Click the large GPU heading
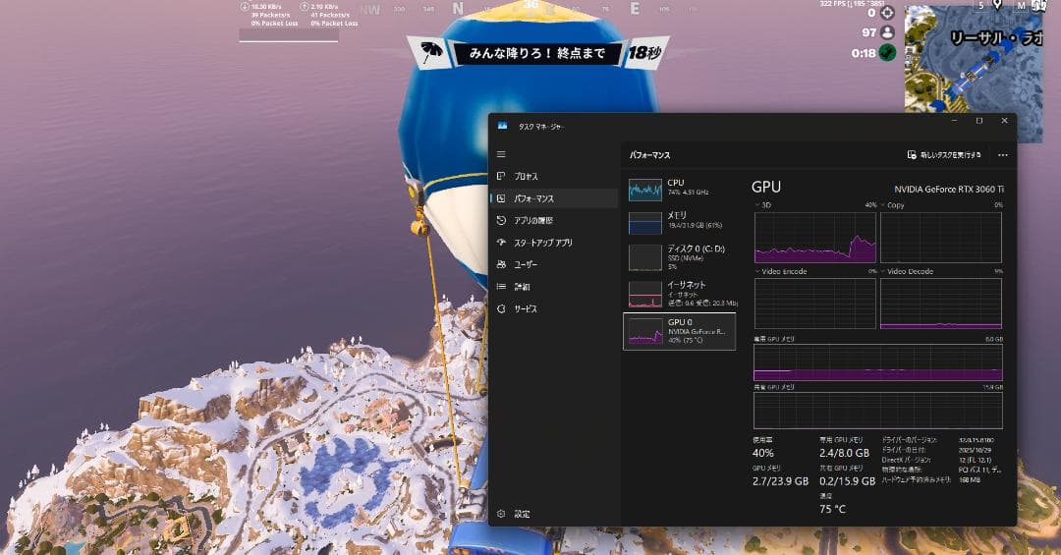Viewport: 1061px width, 555px height. point(766,187)
